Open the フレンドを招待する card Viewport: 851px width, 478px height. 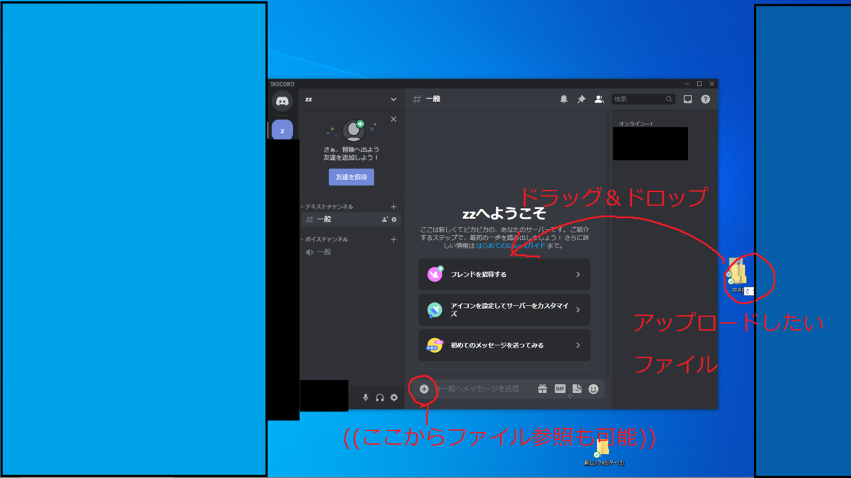504,275
